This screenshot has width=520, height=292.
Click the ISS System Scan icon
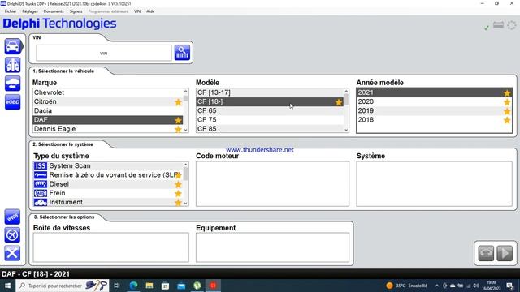click(x=41, y=165)
